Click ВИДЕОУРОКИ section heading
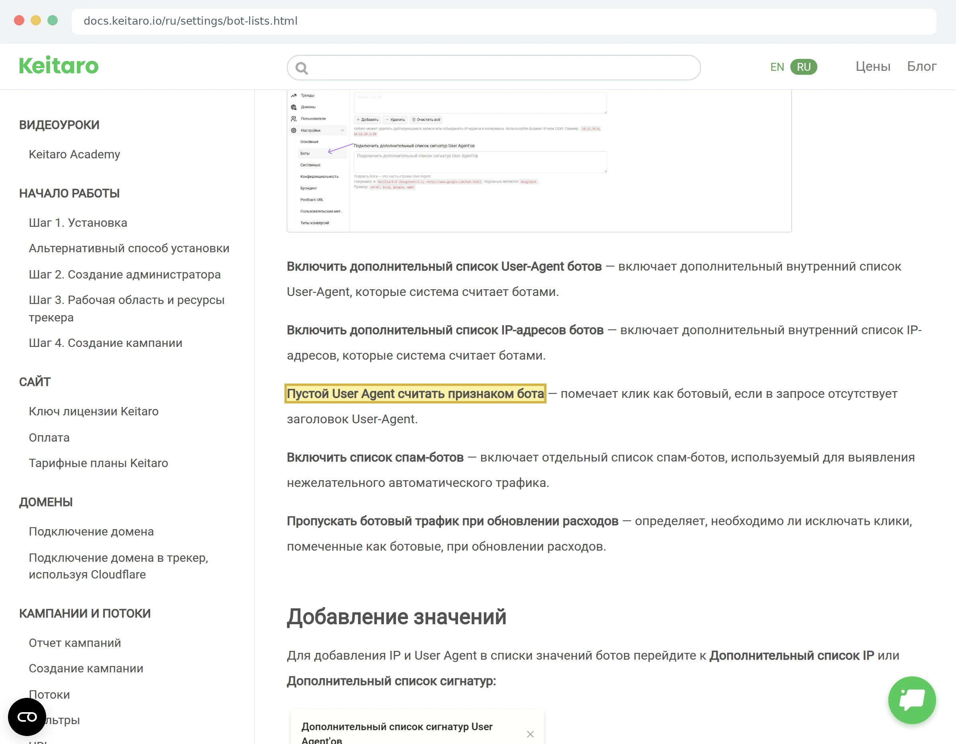This screenshot has height=744, width=956. click(x=59, y=125)
